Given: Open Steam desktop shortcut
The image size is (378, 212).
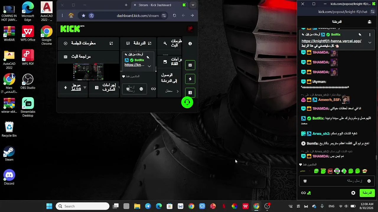Looking at the screenshot, I should [9, 154].
